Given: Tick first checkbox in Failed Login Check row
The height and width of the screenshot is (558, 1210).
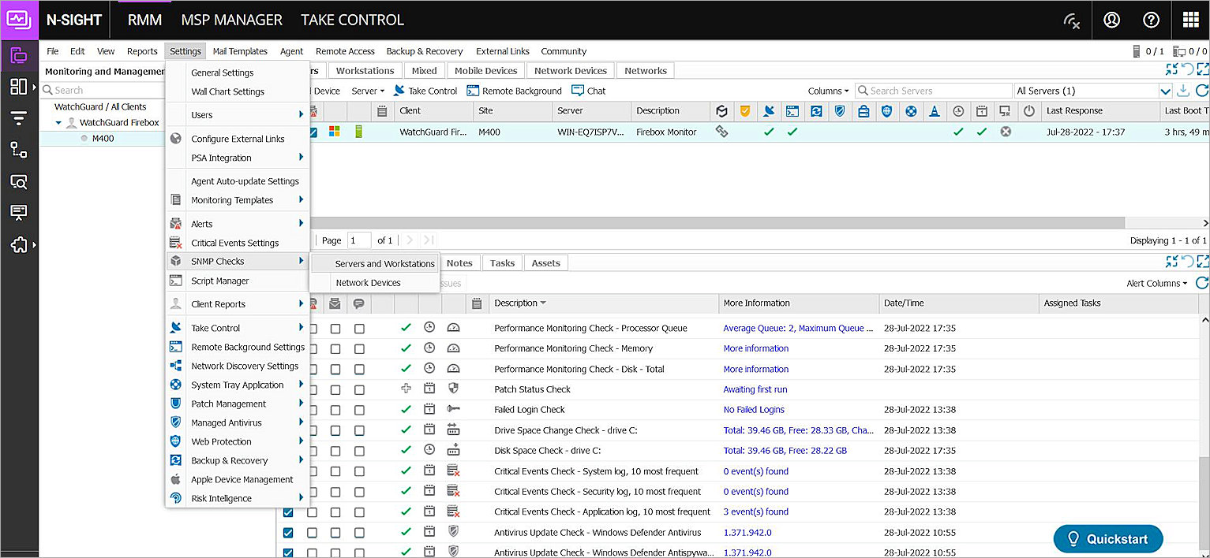Looking at the screenshot, I should (313, 410).
